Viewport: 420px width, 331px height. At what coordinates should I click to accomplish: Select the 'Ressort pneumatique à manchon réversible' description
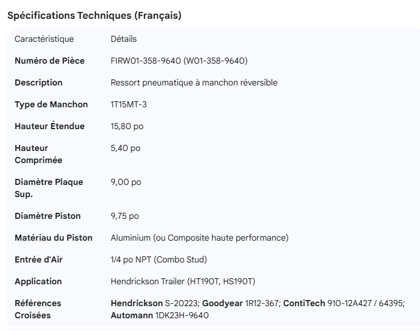[x=194, y=82]
